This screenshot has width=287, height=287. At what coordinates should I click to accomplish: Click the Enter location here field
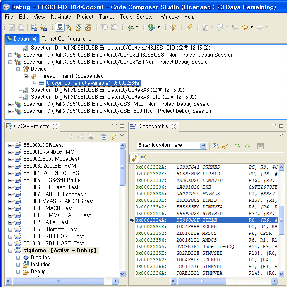pos(169,146)
